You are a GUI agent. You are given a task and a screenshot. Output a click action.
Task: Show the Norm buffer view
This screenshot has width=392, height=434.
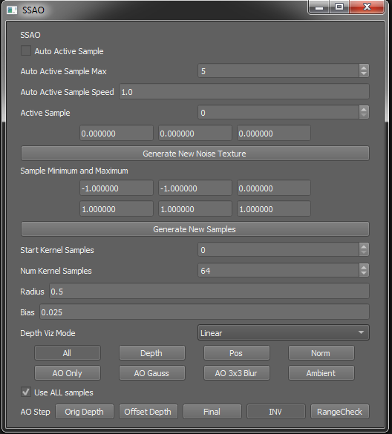pyautogui.click(x=321, y=353)
